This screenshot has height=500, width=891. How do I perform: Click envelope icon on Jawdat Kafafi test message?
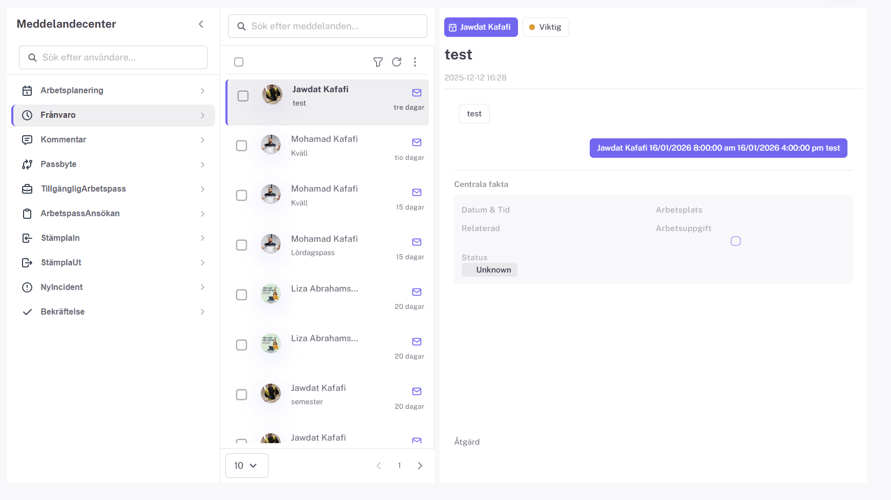point(417,93)
